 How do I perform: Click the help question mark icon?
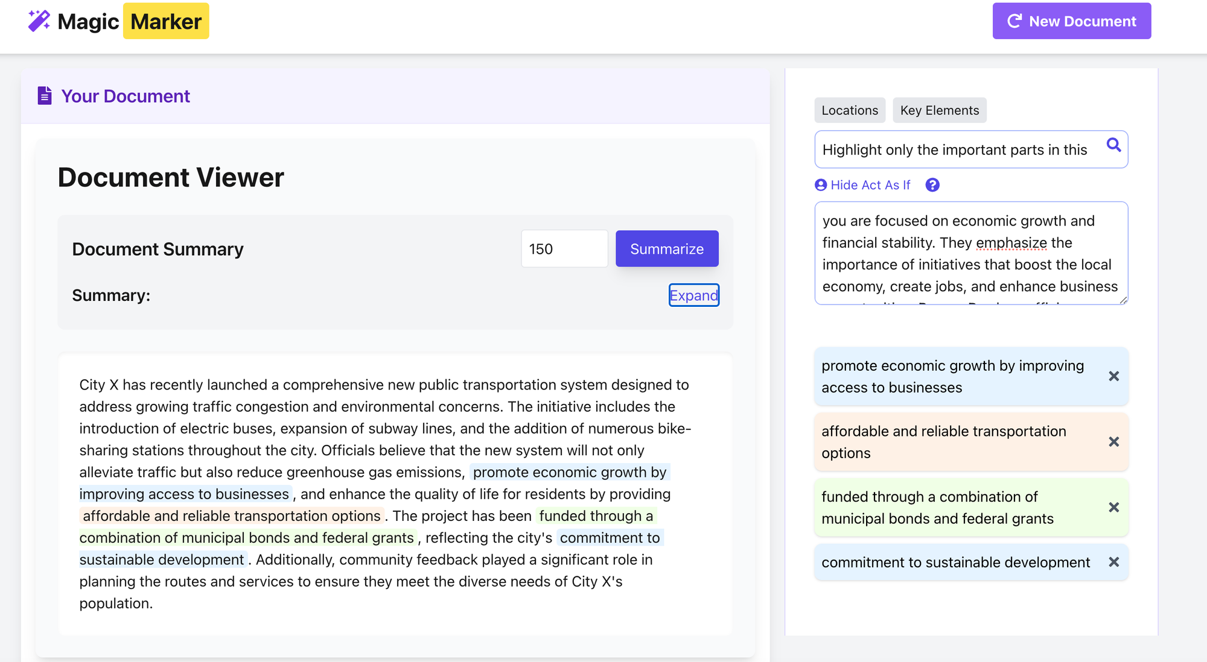(x=932, y=185)
